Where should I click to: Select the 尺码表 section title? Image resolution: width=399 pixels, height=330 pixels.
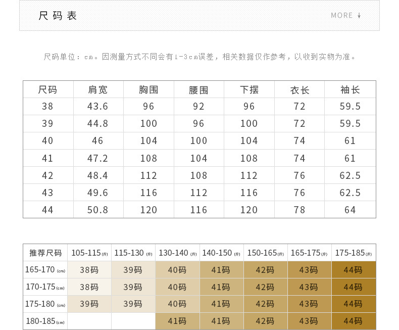[x=58, y=16]
